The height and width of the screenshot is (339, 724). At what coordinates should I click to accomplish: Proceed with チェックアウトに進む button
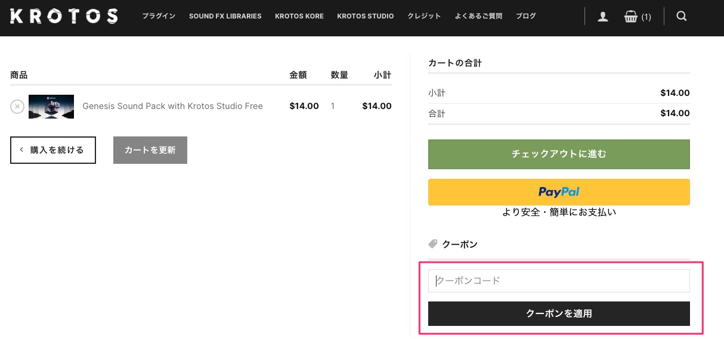(559, 154)
